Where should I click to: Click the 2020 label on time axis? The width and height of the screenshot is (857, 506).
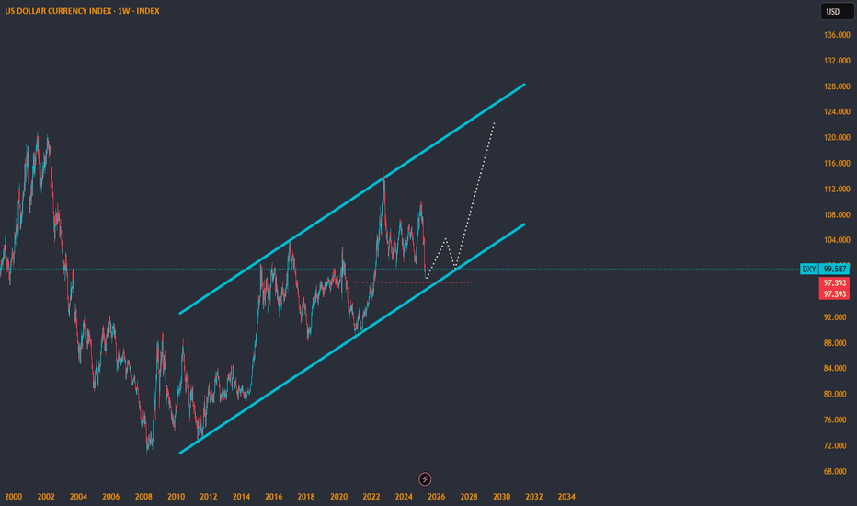tap(339, 497)
